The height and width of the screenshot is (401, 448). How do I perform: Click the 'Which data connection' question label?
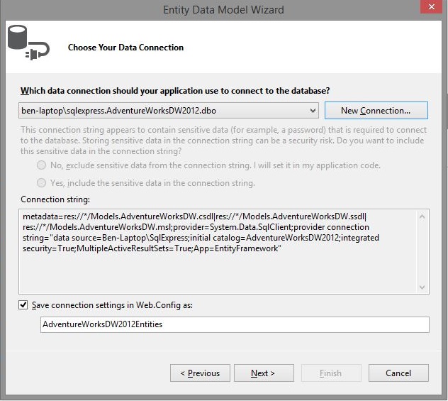175,91
